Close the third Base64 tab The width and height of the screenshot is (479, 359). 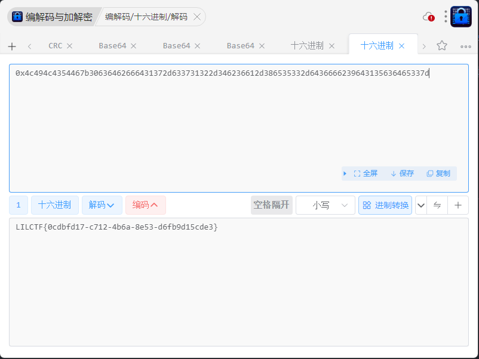[x=262, y=46]
